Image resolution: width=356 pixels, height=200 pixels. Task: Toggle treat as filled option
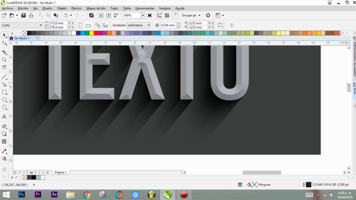click(221, 25)
